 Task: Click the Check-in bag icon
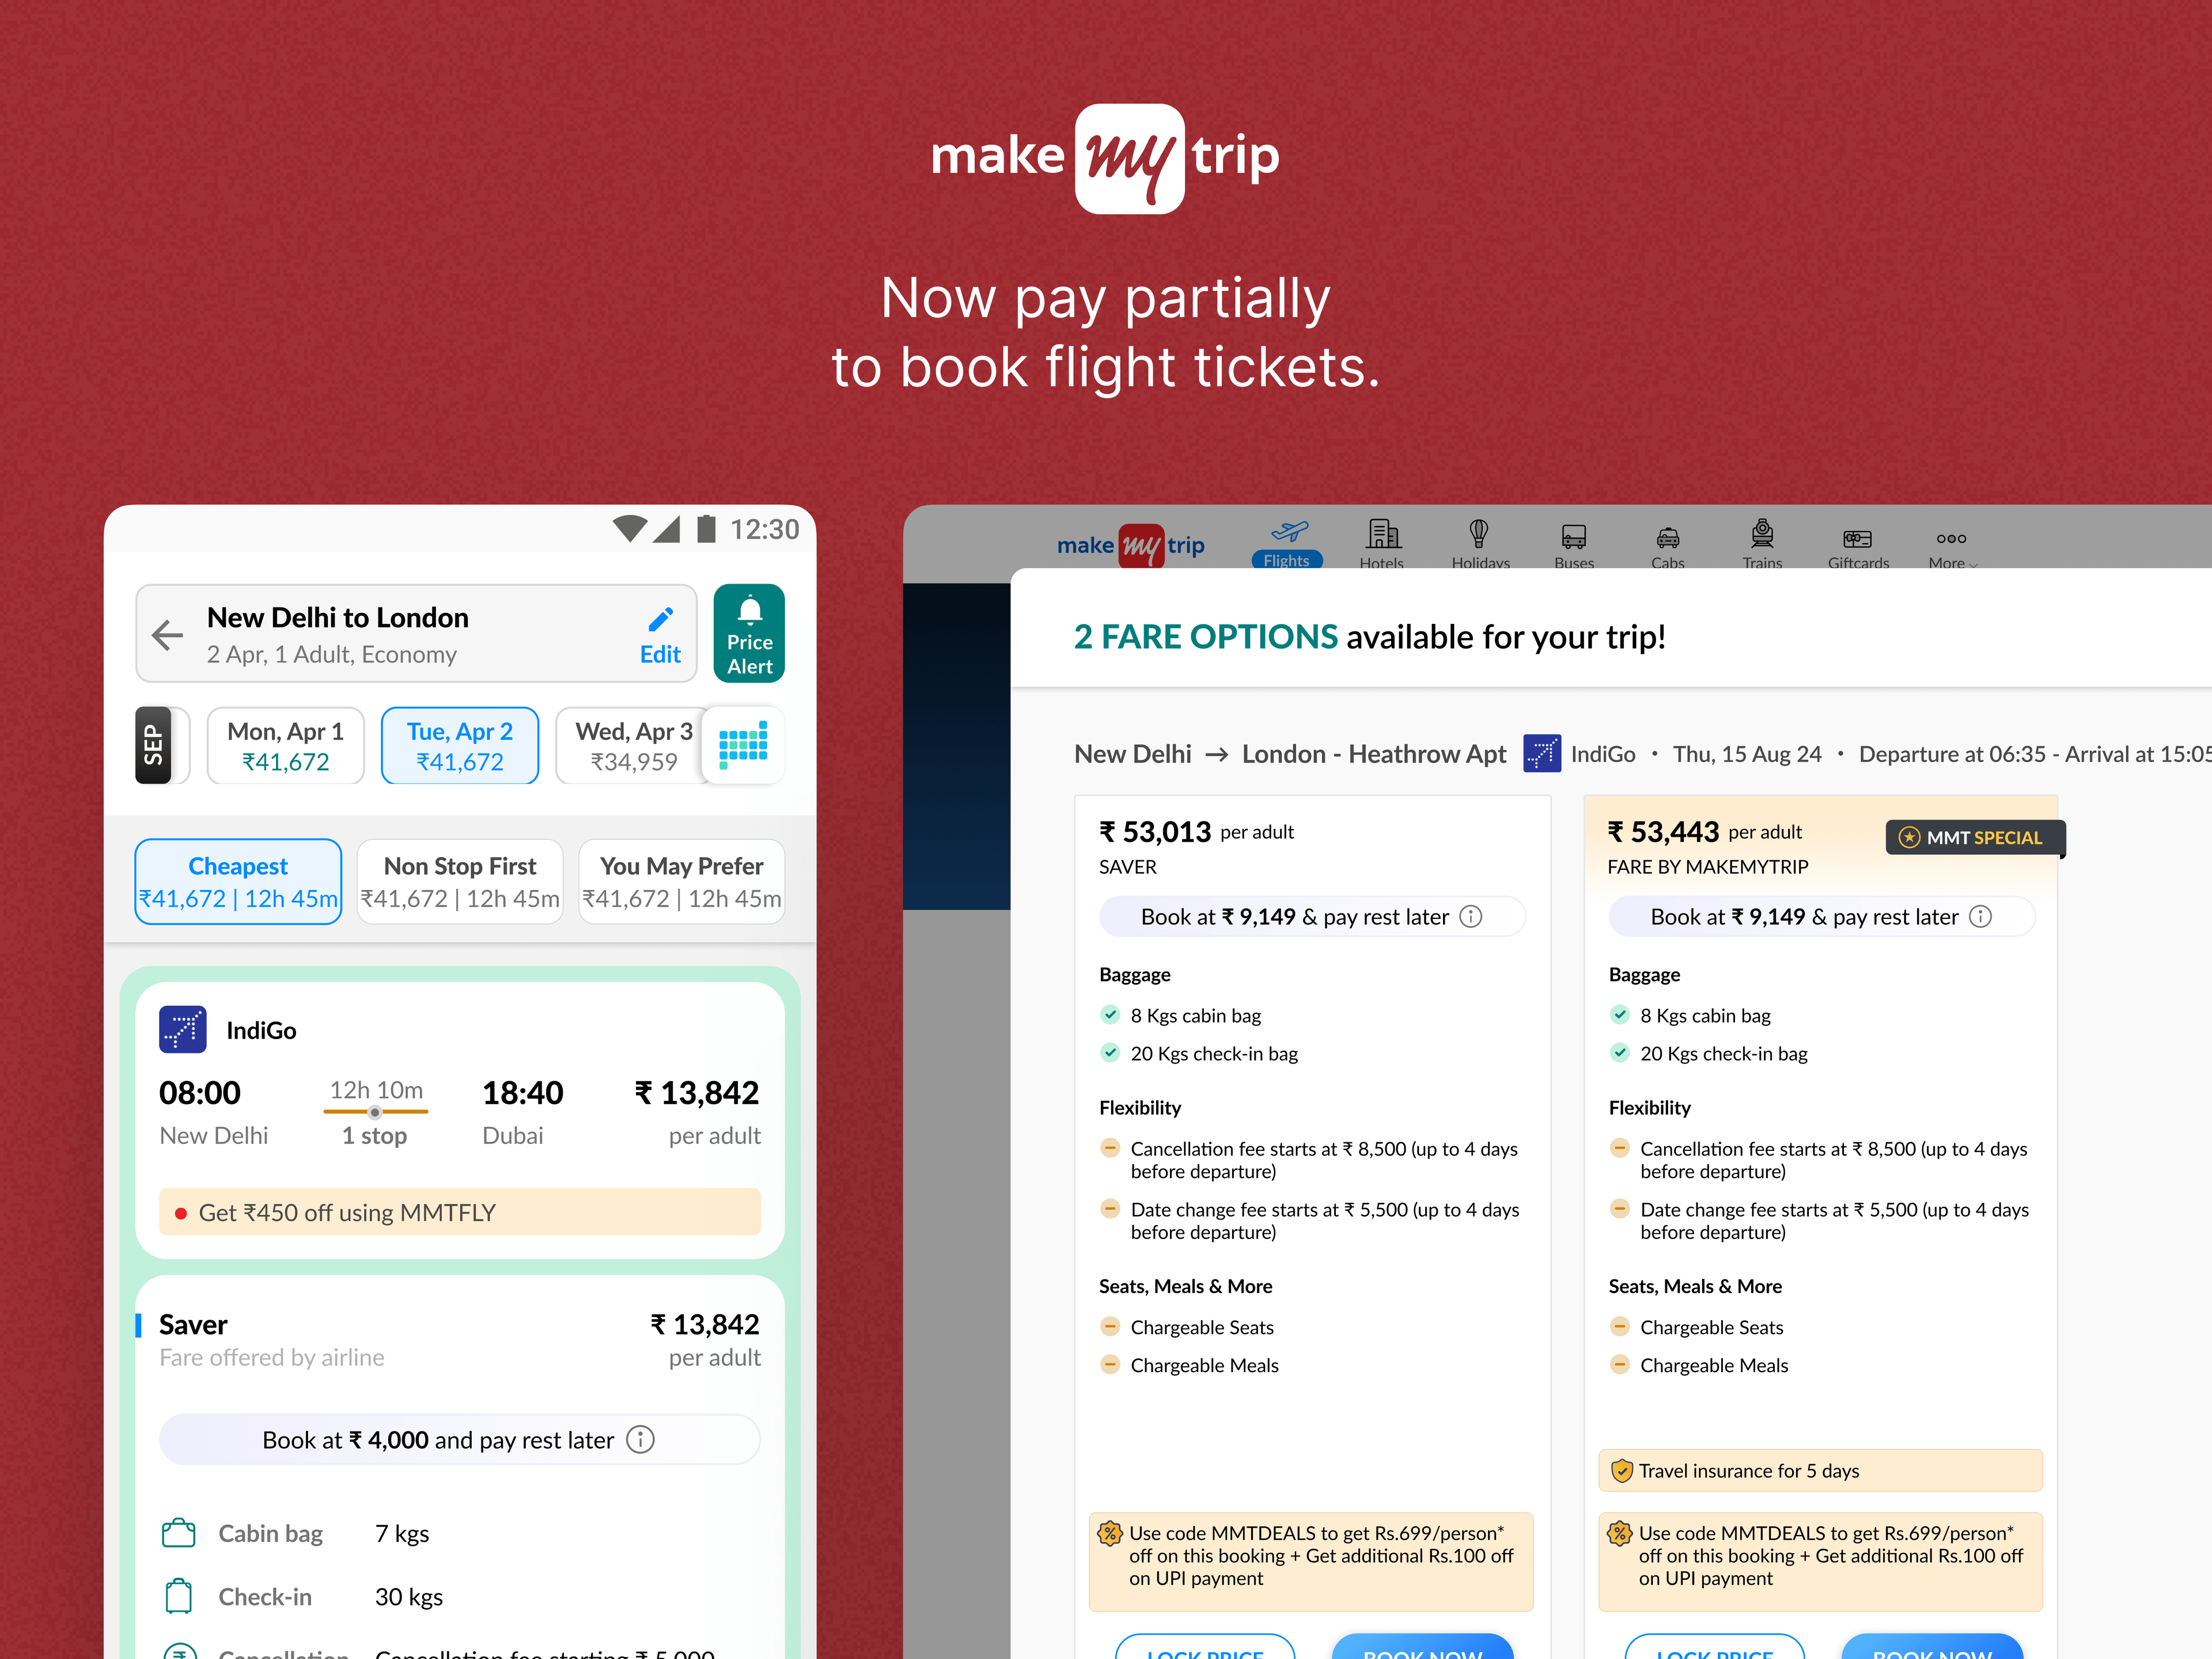point(179,1596)
